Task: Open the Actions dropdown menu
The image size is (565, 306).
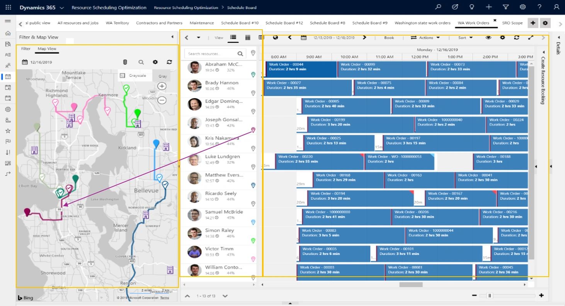Action: pyautogui.click(x=425, y=37)
